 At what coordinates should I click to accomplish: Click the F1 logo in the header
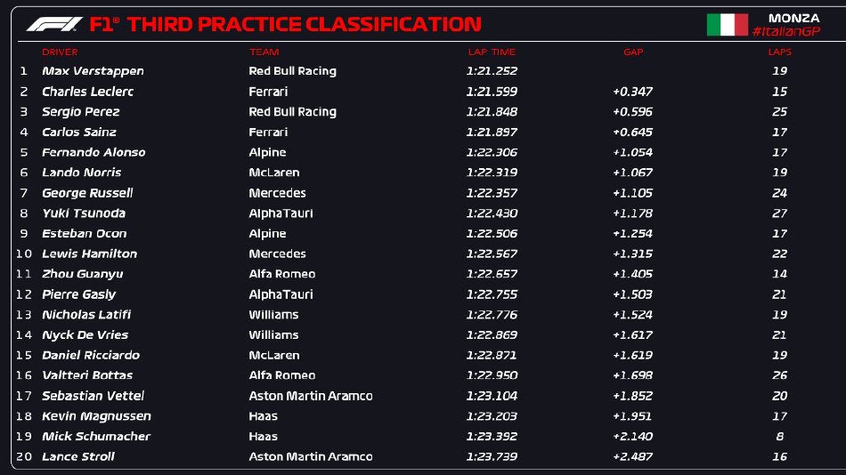[54, 24]
